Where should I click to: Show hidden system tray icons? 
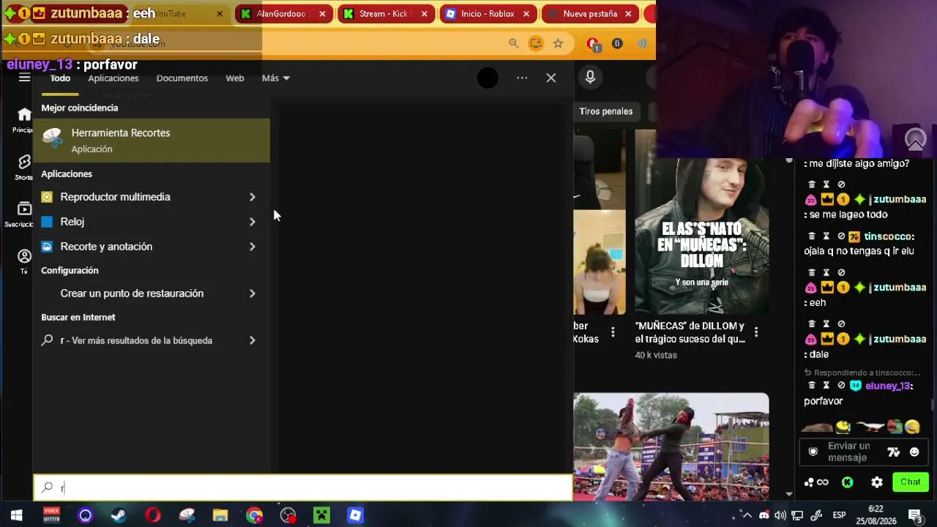pos(747,515)
